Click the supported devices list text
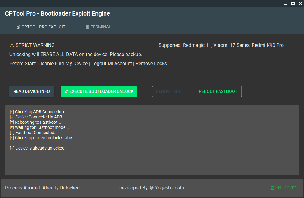 click(221, 45)
